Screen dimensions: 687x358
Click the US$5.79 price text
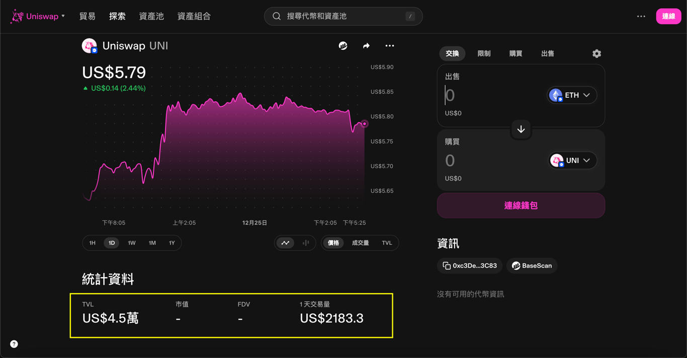point(114,72)
